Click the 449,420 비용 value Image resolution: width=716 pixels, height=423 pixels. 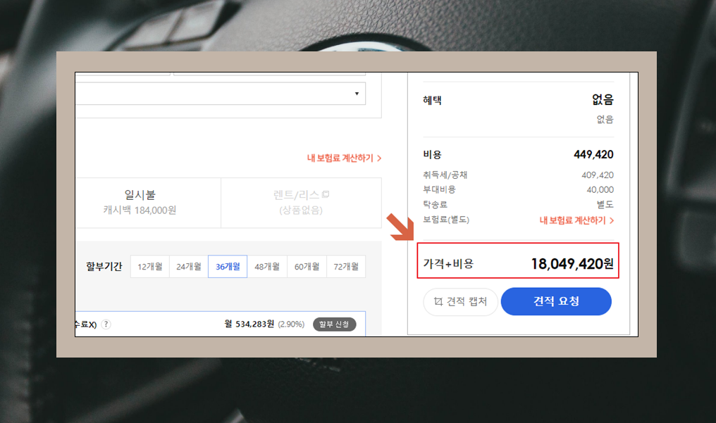click(593, 155)
